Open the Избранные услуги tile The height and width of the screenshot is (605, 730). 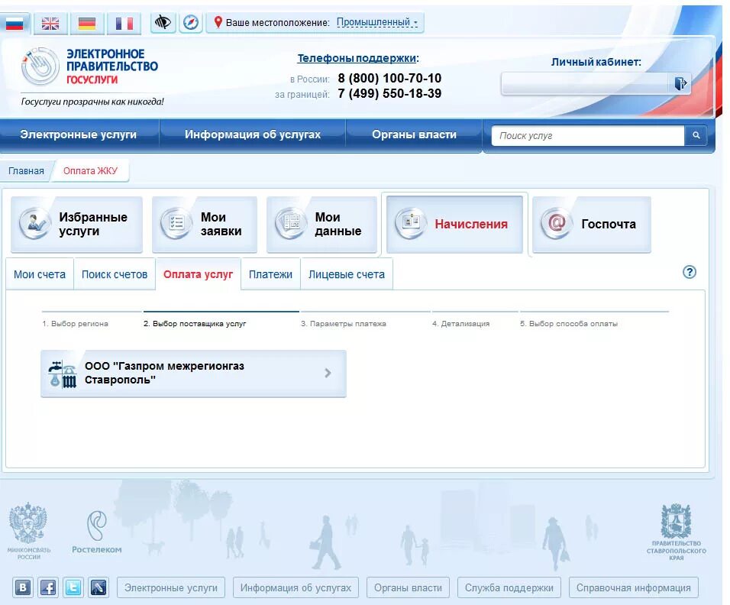pos(77,225)
